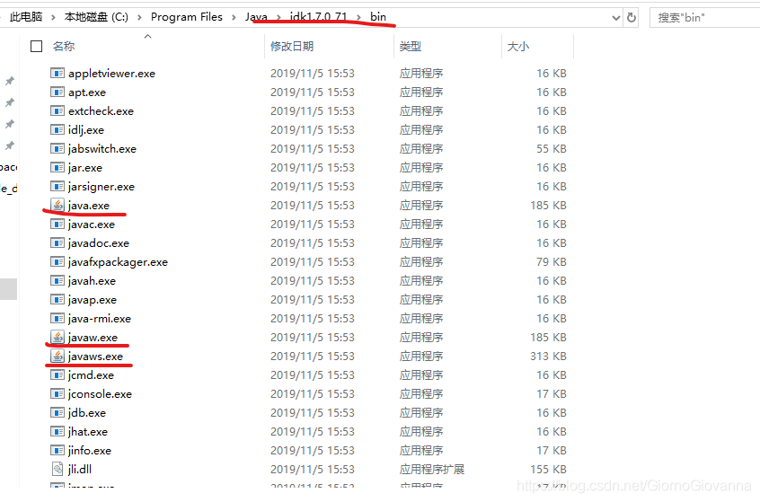Click the 313 KB size of javaws.exe
Image resolution: width=760 pixels, height=502 pixels.
[x=548, y=357]
